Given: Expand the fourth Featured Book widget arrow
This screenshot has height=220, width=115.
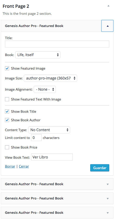Looking at the screenshot, I should [x=108, y=213].
